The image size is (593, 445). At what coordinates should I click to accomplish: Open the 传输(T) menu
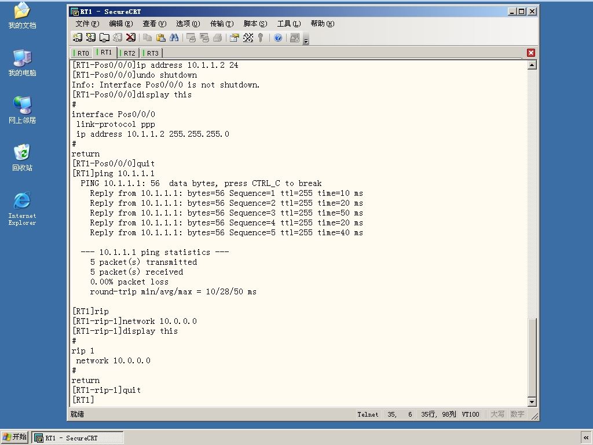(222, 23)
